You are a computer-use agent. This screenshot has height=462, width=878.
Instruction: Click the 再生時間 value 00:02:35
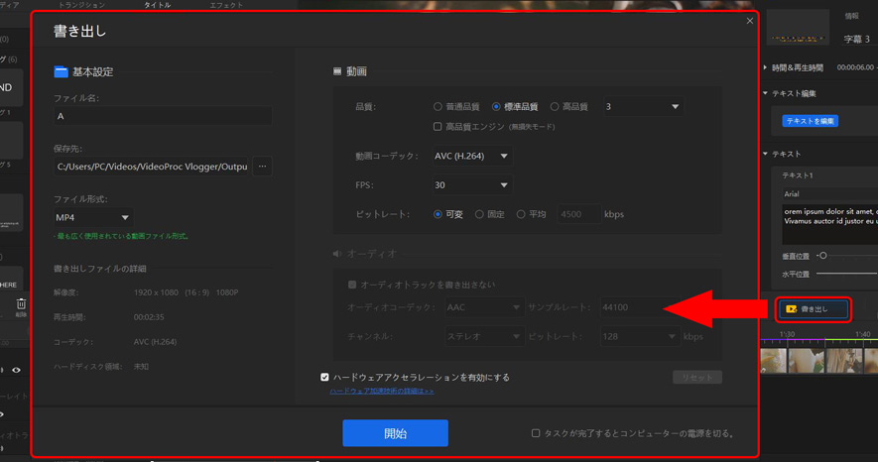pos(149,317)
